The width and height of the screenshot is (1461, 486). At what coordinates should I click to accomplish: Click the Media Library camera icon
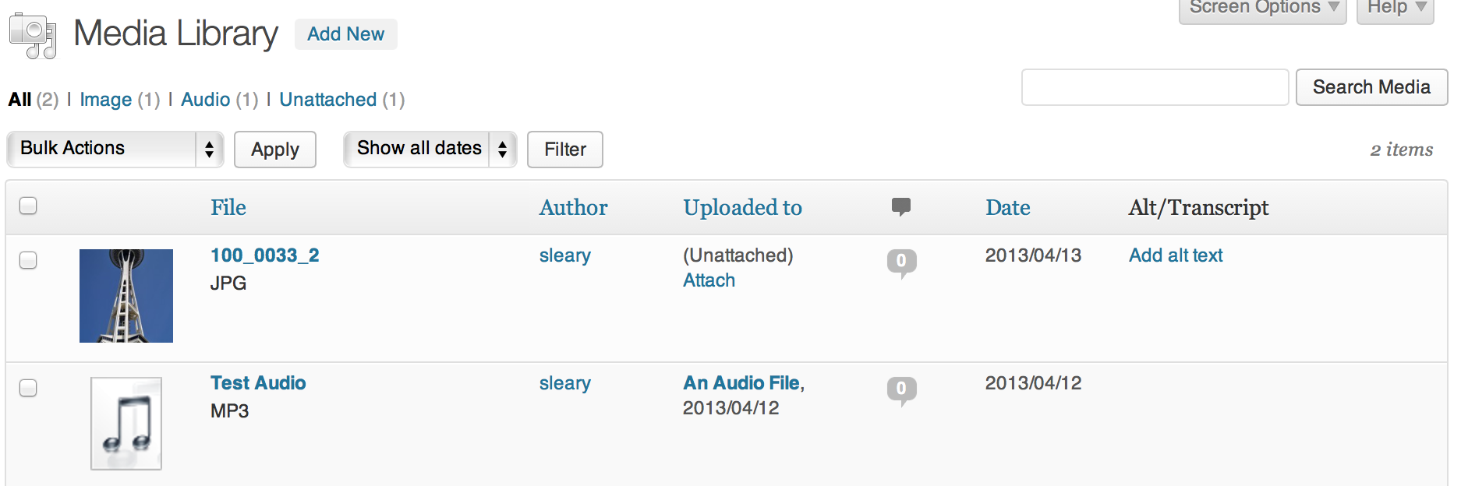pos(33,36)
